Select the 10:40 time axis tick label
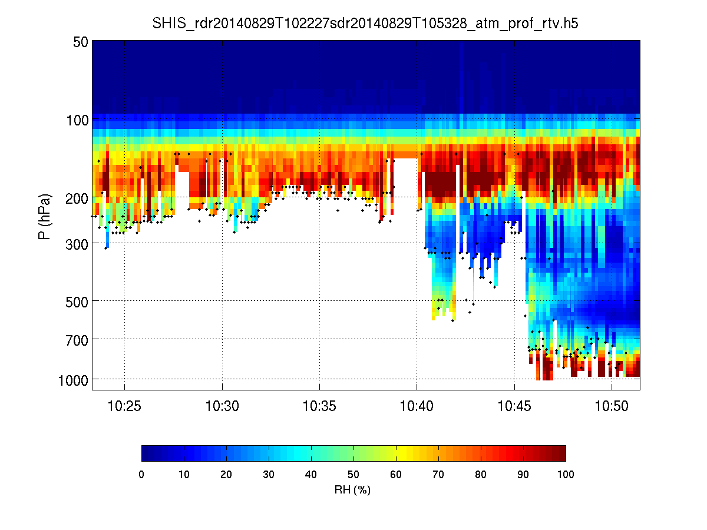This screenshot has width=707, height=530. 417,405
